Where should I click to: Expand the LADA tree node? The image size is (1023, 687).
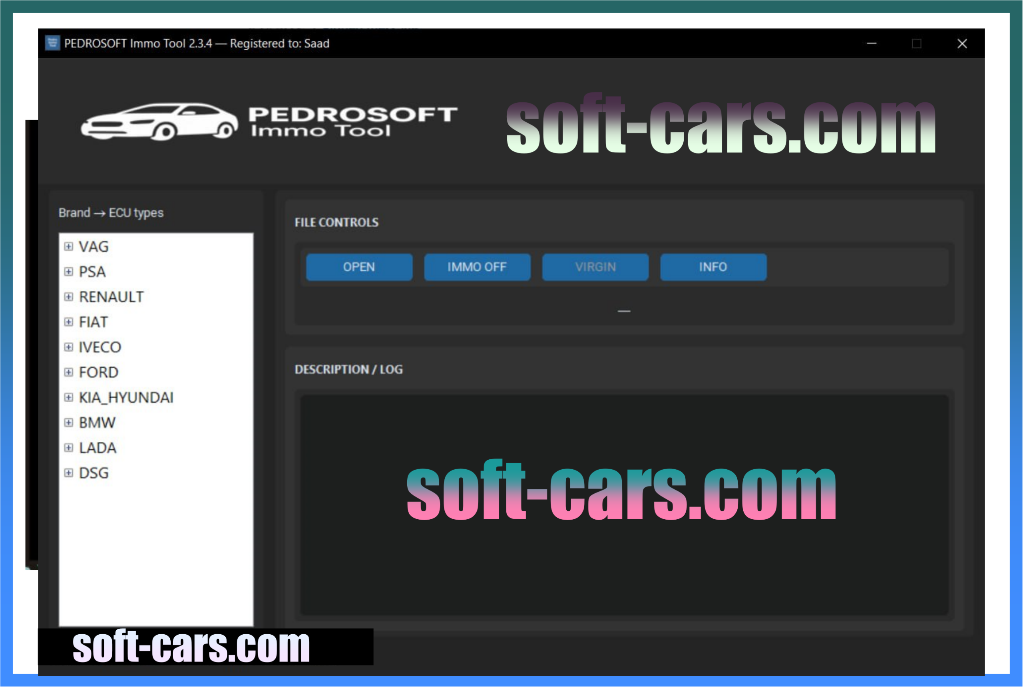click(x=69, y=447)
